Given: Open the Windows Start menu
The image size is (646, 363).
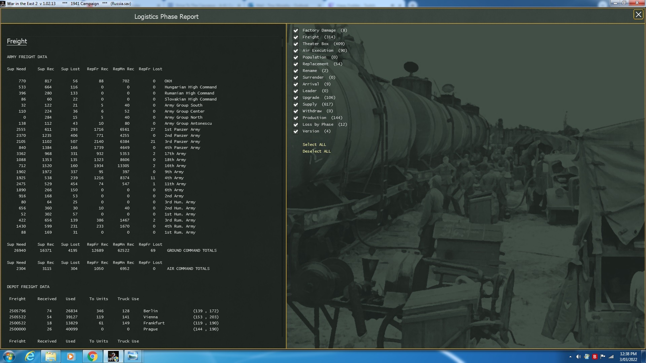Looking at the screenshot, I should pos(9,356).
